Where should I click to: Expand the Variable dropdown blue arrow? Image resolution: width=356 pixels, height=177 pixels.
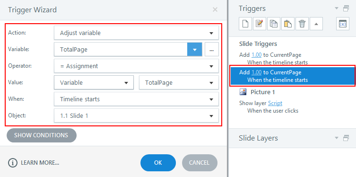pyautogui.click(x=195, y=49)
